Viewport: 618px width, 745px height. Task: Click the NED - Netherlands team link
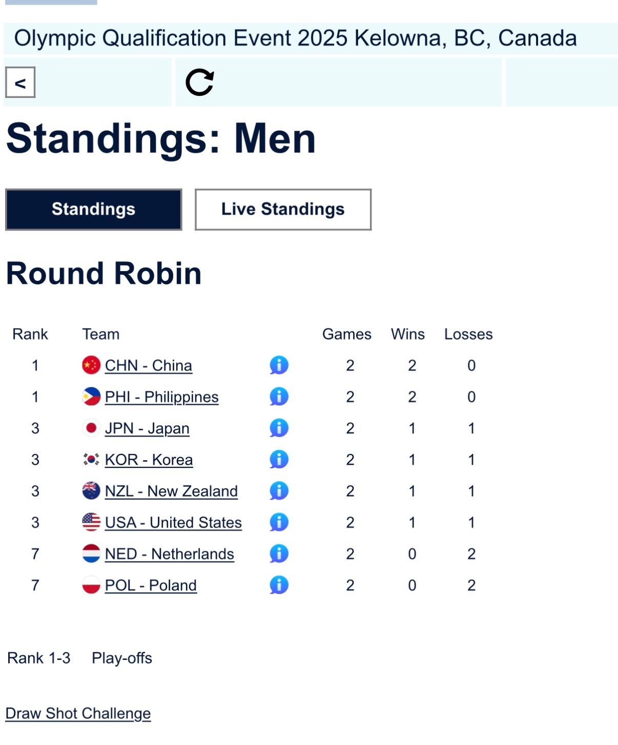[x=169, y=554]
